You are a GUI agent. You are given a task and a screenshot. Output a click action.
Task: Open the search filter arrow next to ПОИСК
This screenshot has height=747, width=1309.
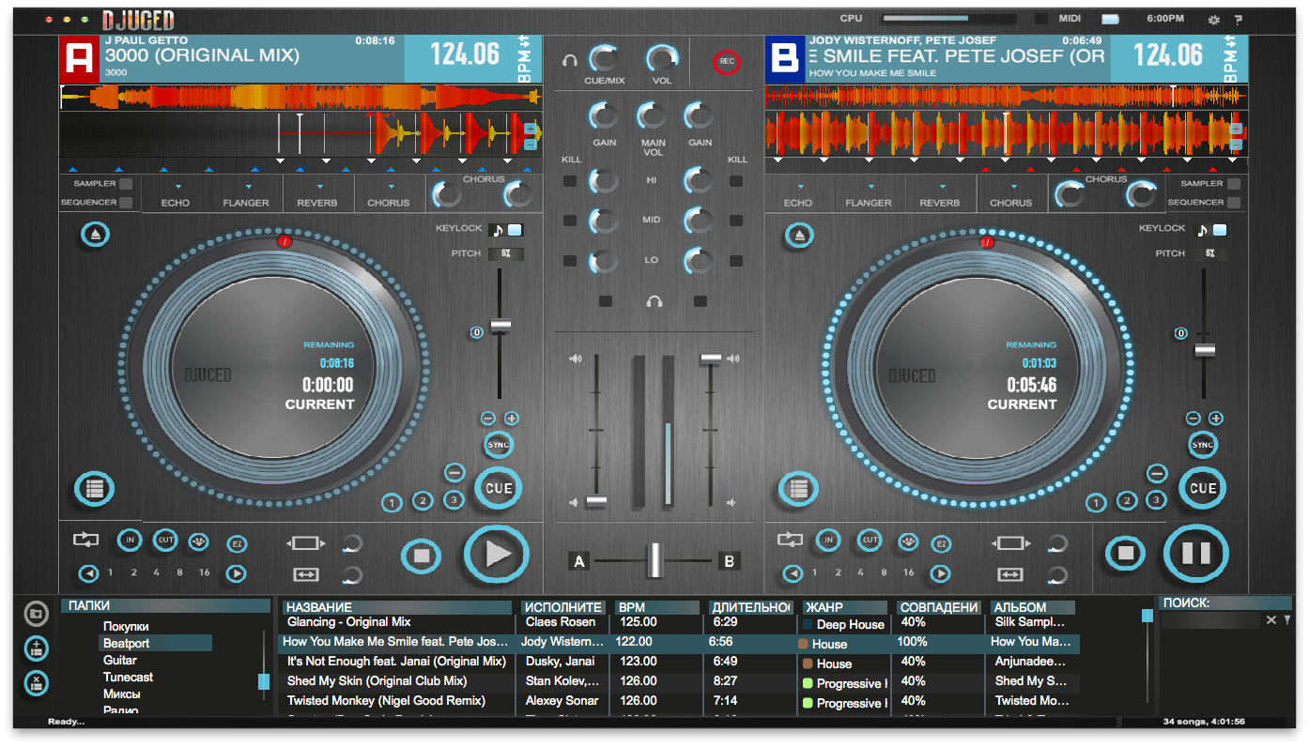click(x=1287, y=620)
